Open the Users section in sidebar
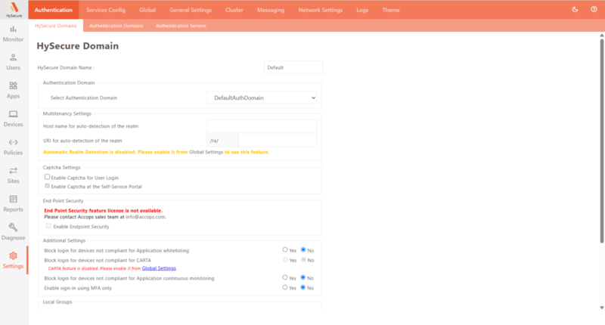Screen dimensions: 605x325 pyautogui.click(x=13, y=62)
